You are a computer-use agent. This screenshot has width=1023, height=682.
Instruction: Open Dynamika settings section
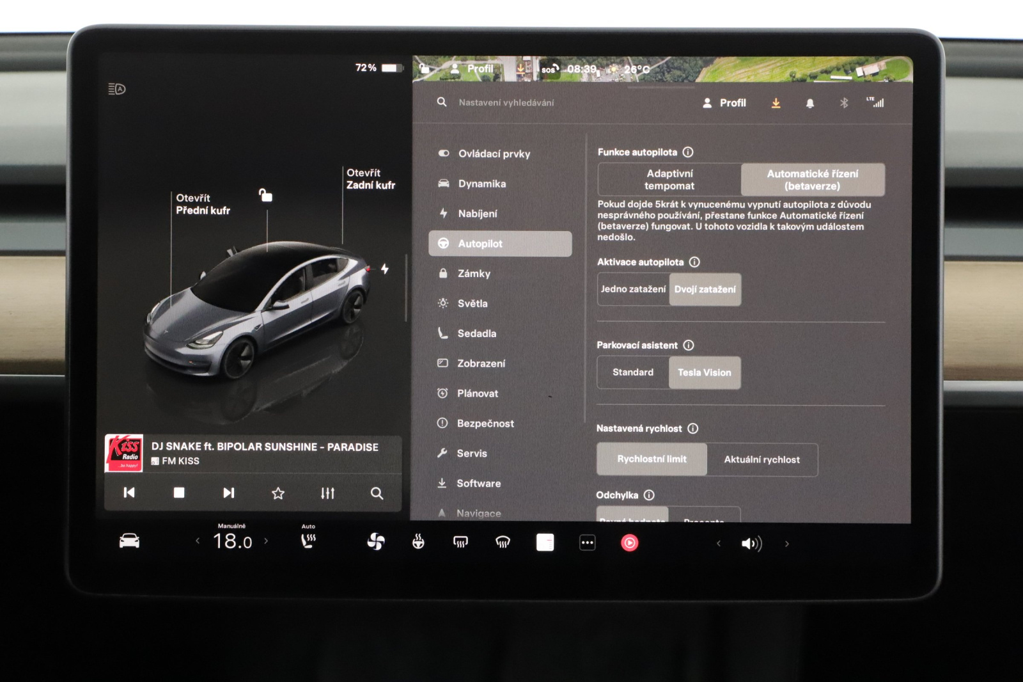coord(500,184)
